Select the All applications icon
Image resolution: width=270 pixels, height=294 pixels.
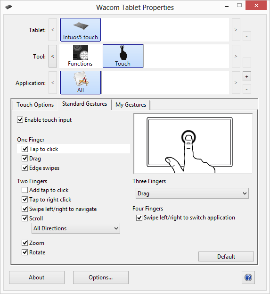(x=81, y=83)
